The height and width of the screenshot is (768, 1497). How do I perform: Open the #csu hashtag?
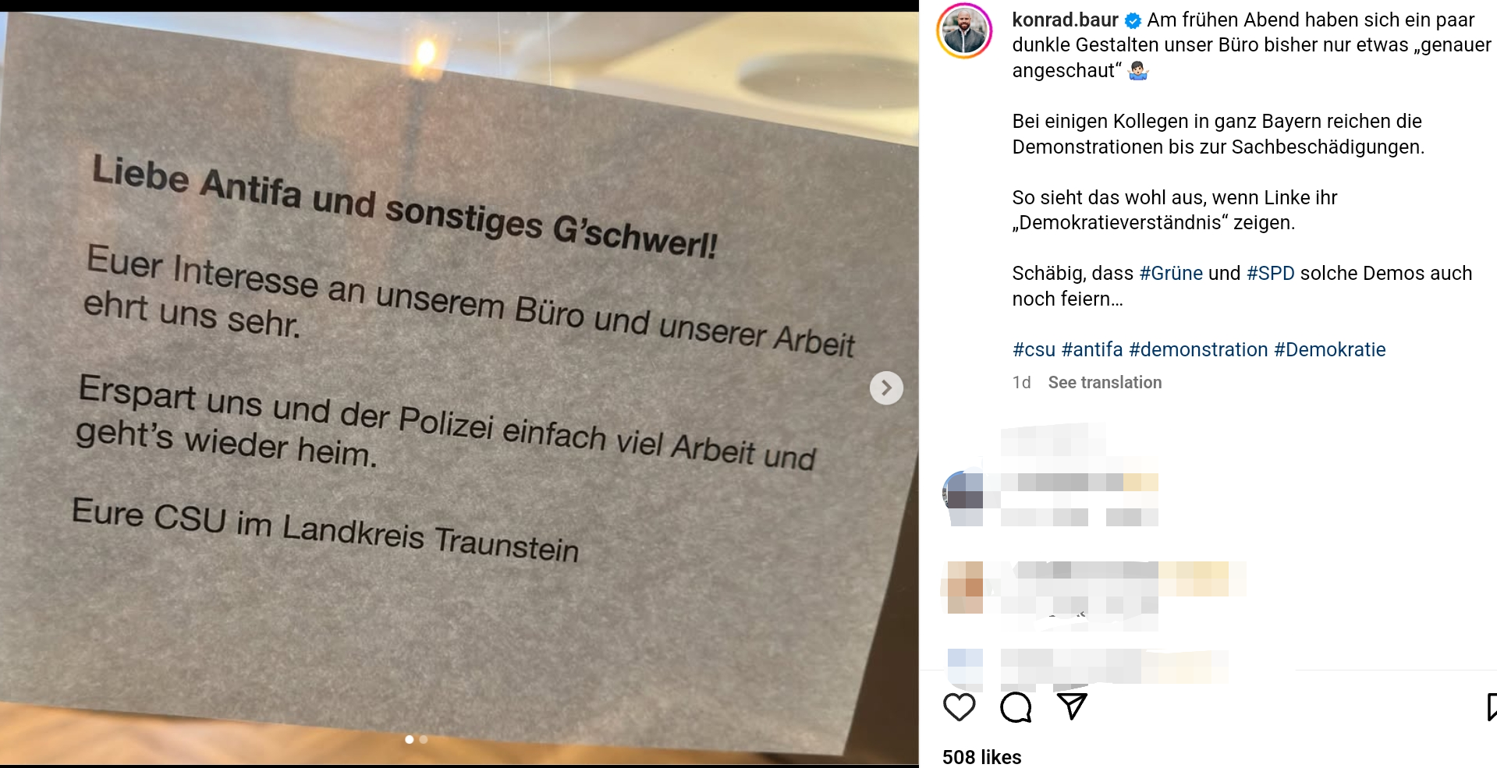pyautogui.click(x=1034, y=349)
